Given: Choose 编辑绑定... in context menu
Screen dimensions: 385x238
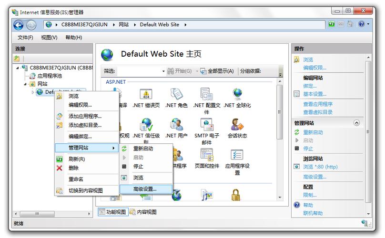Looking at the screenshot, I should pos(87,137).
